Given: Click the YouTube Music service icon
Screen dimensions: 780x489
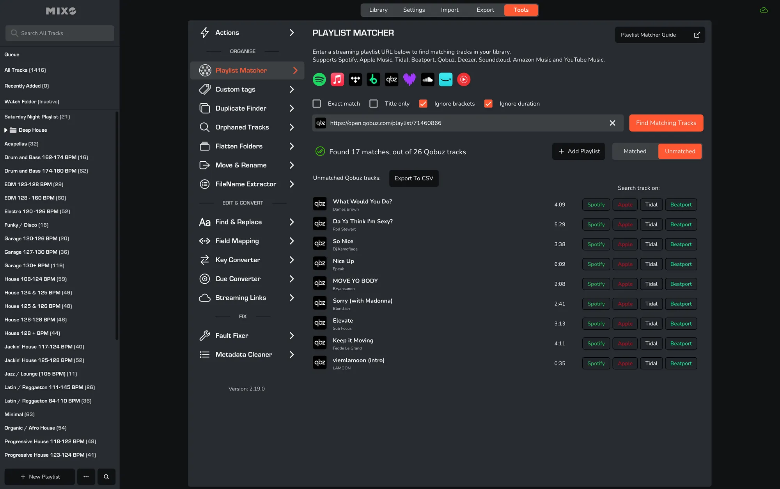Looking at the screenshot, I should [x=464, y=79].
